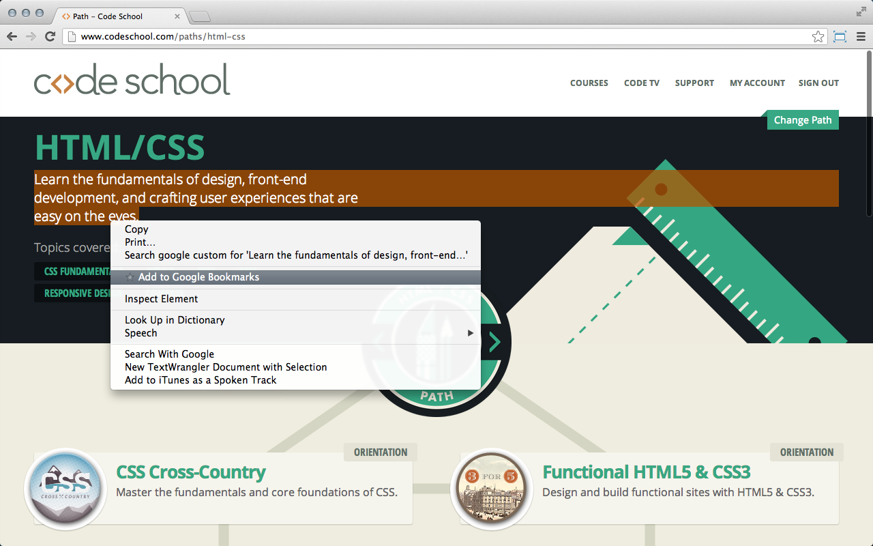Go back with the browser back arrow
873x546 pixels.
12,36
